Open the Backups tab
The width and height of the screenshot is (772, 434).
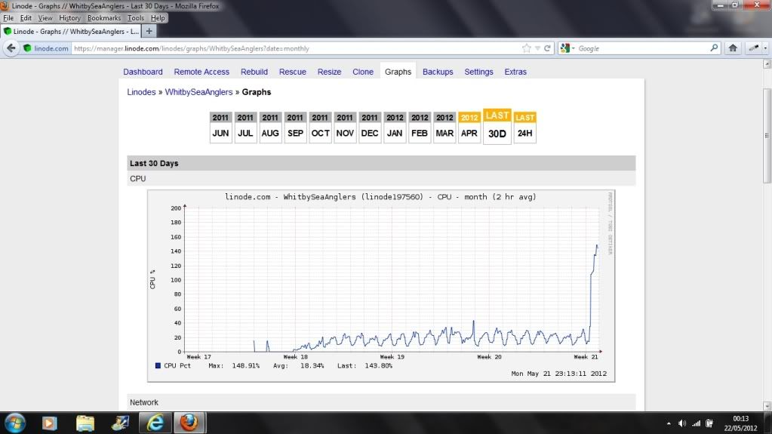coord(438,72)
